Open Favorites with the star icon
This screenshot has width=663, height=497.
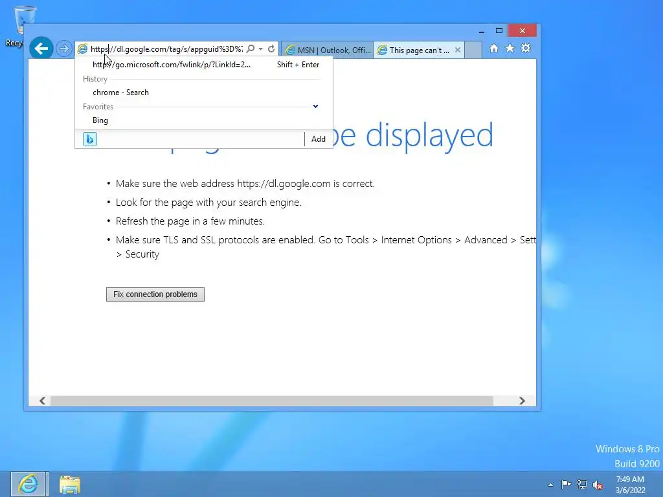pos(510,48)
